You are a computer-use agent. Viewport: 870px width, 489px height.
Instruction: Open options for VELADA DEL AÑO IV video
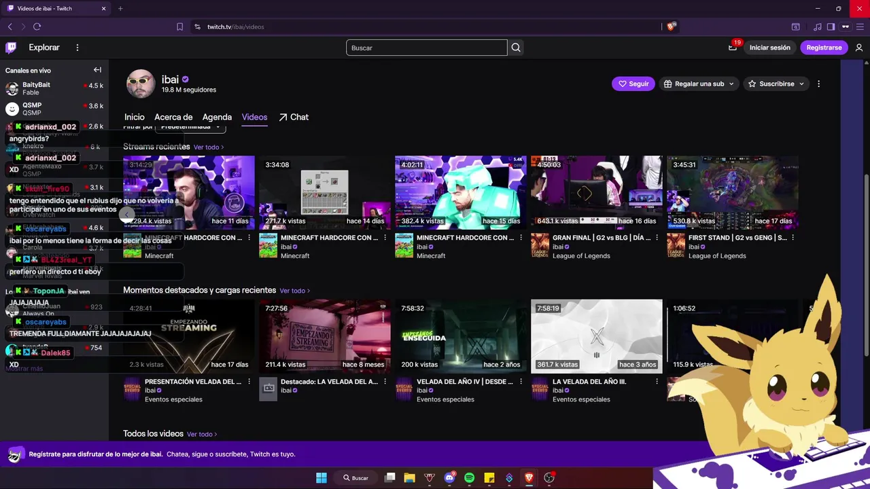[x=521, y=382]
